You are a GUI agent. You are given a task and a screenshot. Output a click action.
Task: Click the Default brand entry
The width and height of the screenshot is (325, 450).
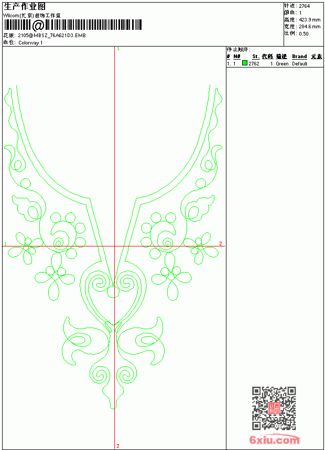click(x=300, y=64)
